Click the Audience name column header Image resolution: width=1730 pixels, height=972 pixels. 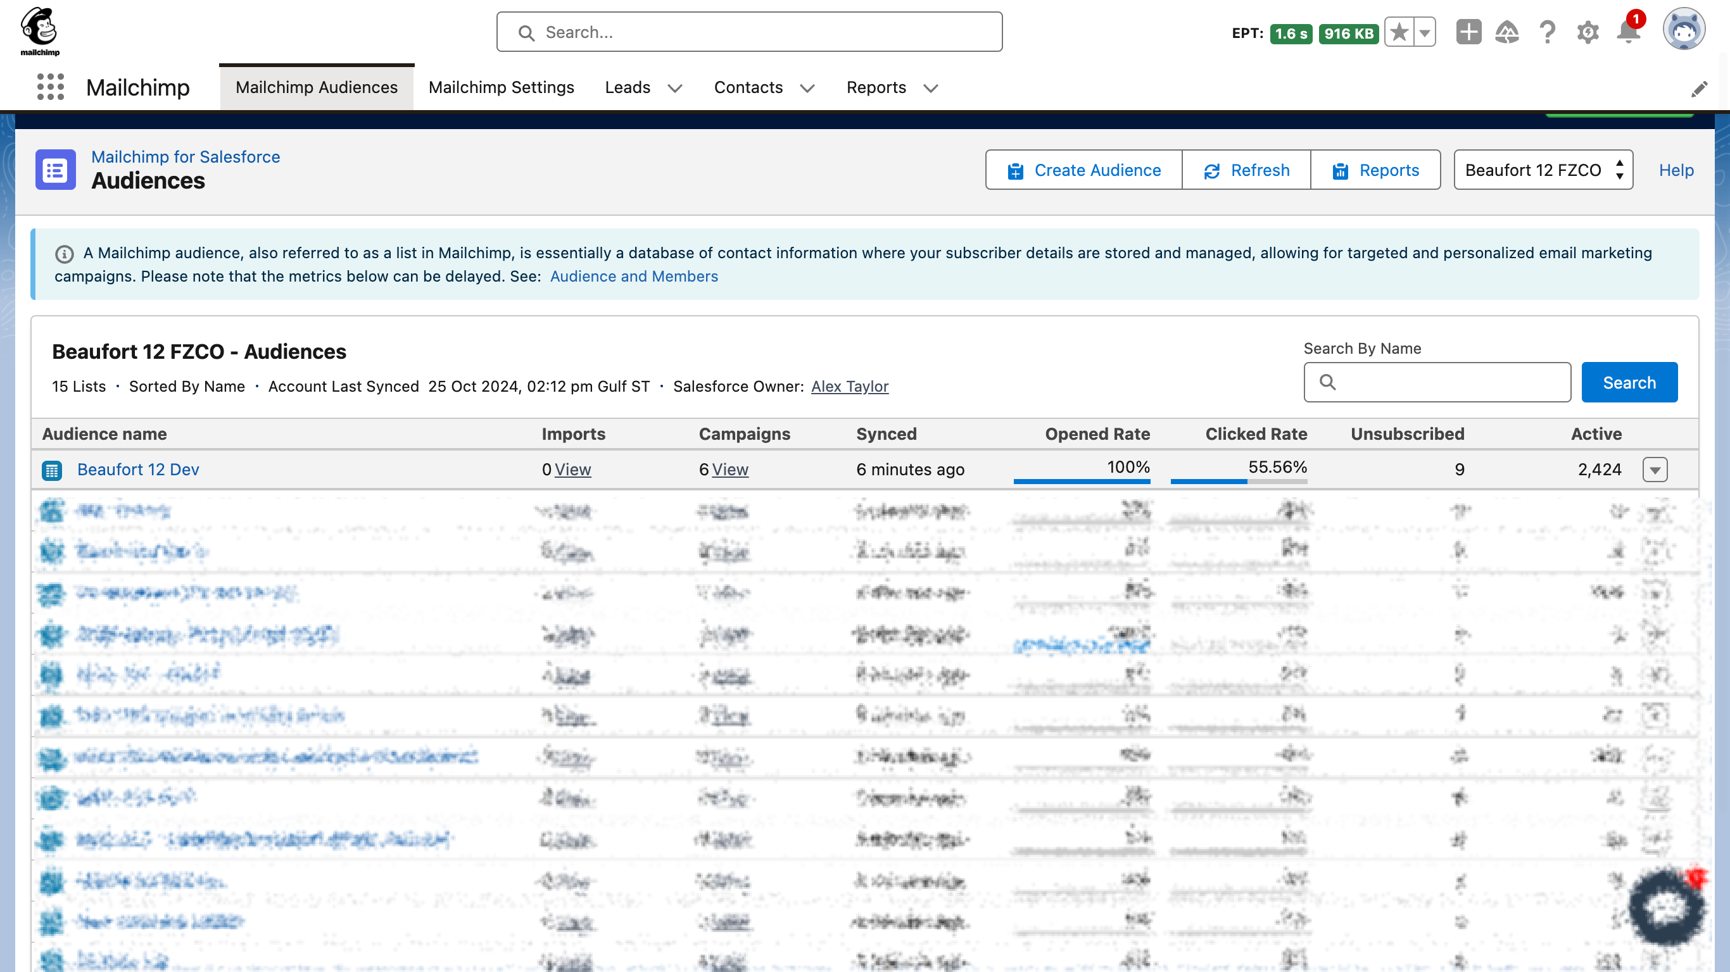(x=104, y=433)
